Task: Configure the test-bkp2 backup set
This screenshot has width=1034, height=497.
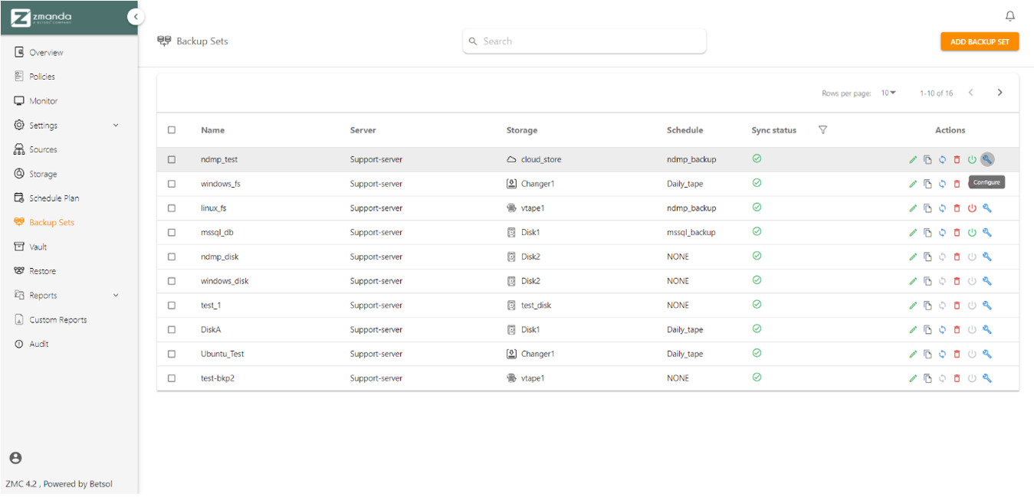Action: coord(987,378)
